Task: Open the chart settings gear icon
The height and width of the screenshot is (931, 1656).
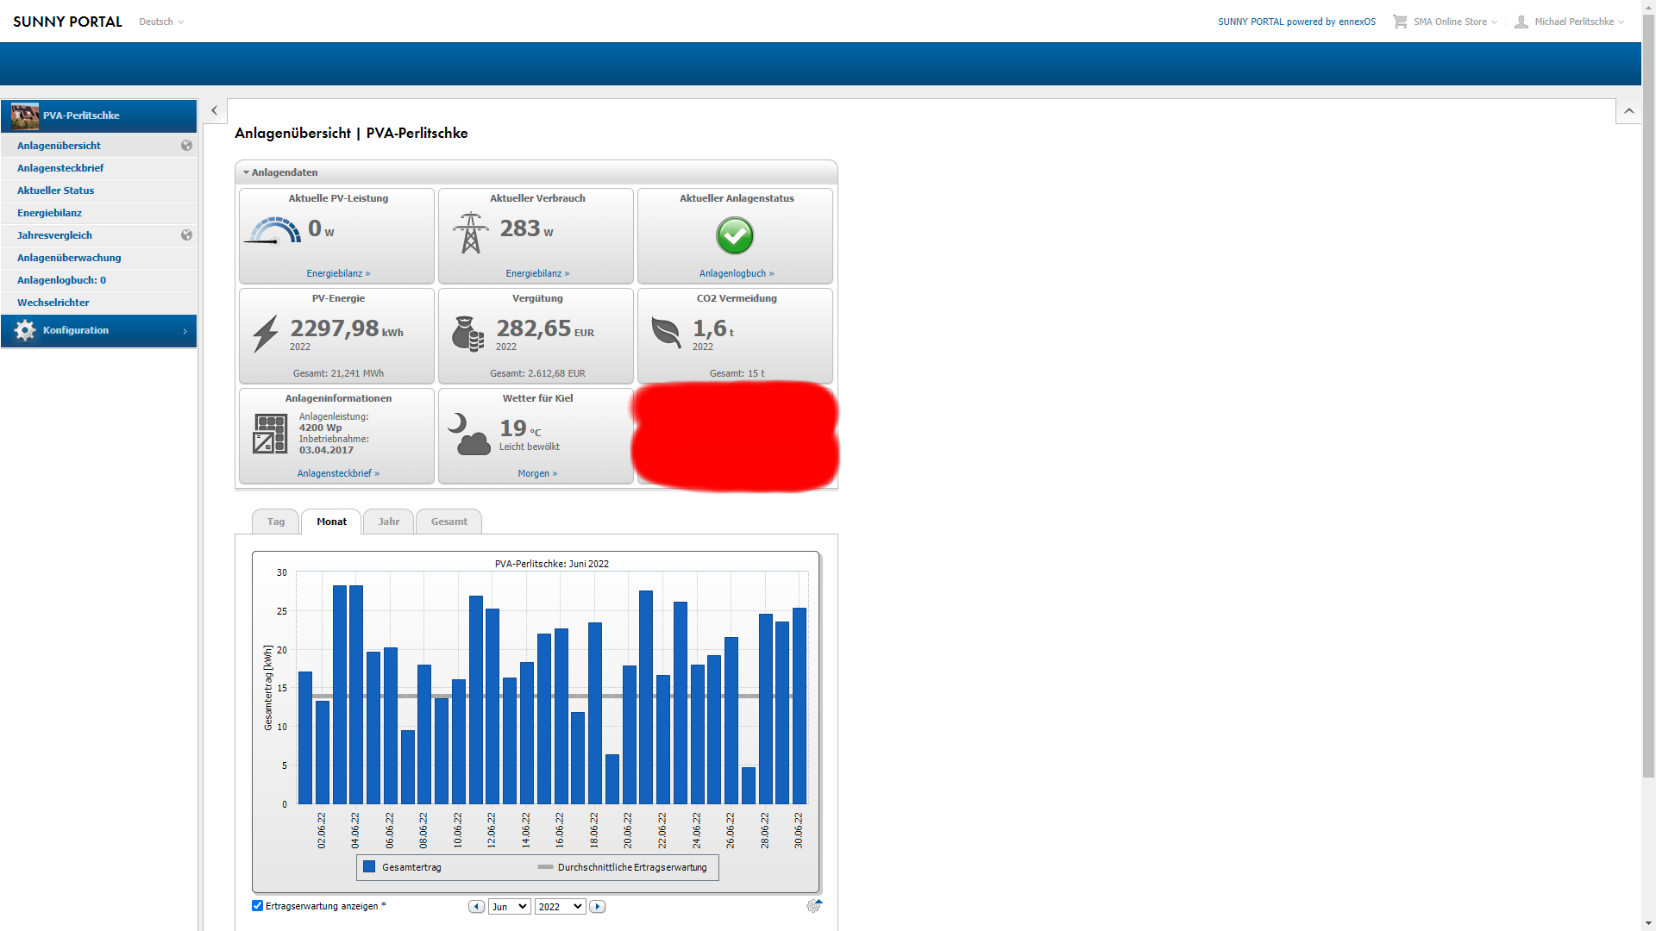Action: 813,906
